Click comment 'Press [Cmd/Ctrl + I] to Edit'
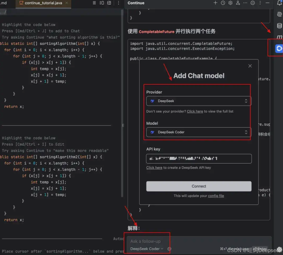Screen dimensions: 283x255 33,144
